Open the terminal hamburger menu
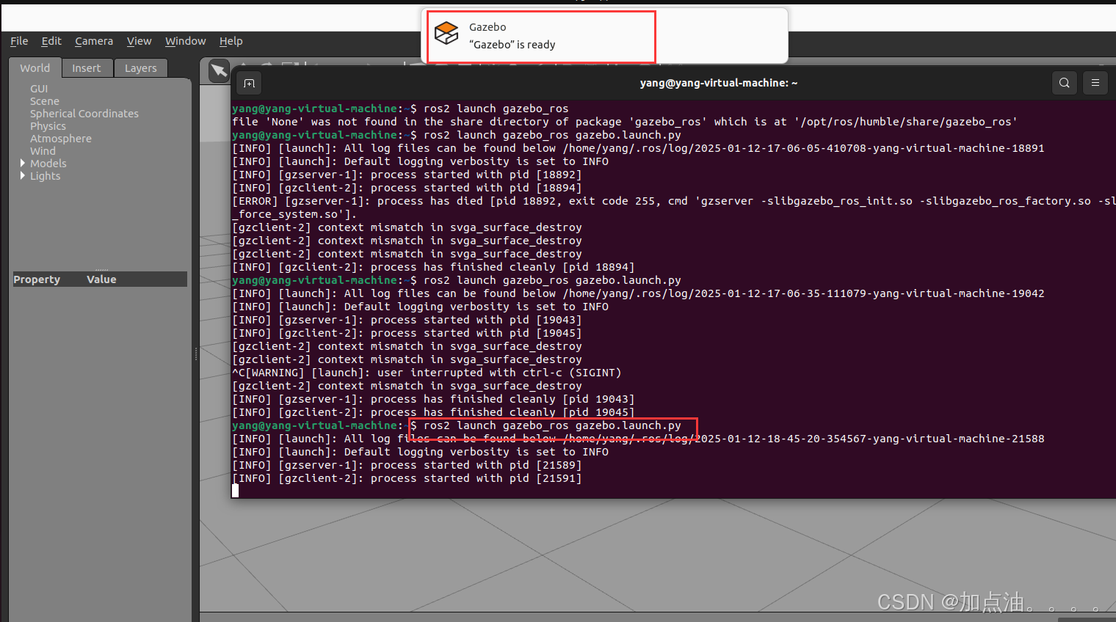 1095,83
